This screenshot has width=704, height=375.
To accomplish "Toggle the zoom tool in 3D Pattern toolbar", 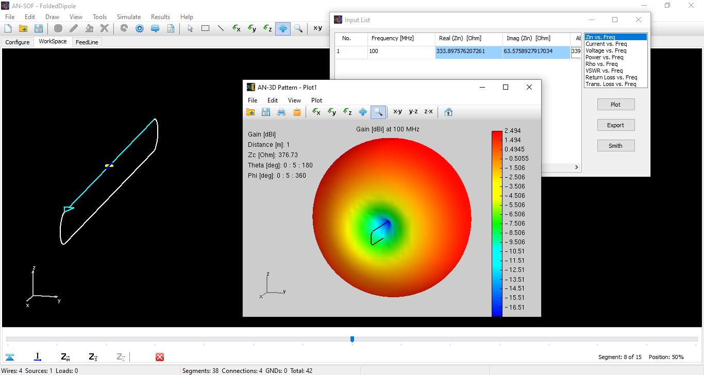I will coord(378,112).
